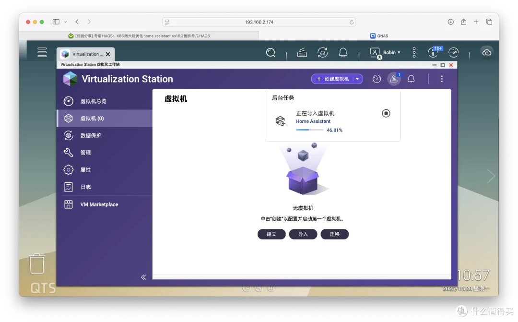The height and width of the screenshot is (322, 518).
Task: Open the myQNAPcloud cloud icon
Action: coord(487,53)
